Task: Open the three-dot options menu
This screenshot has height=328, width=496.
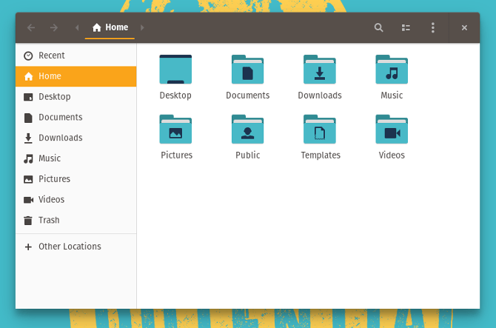Action: click(x=433, y=27)
